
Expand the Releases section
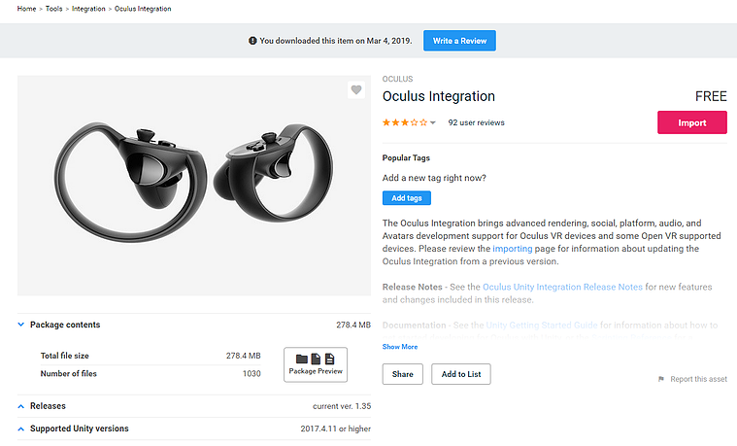tap(21, 406)
